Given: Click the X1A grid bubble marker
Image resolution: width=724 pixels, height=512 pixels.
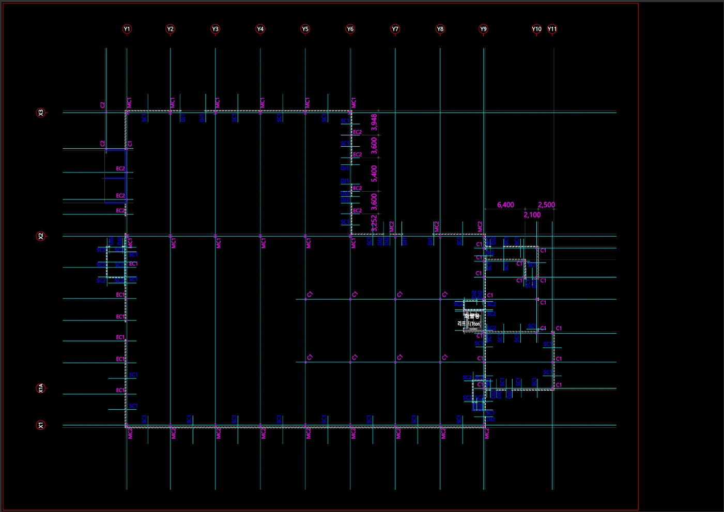Looking at the screenshot, I should pyautogui.click(x=41, y=388).
